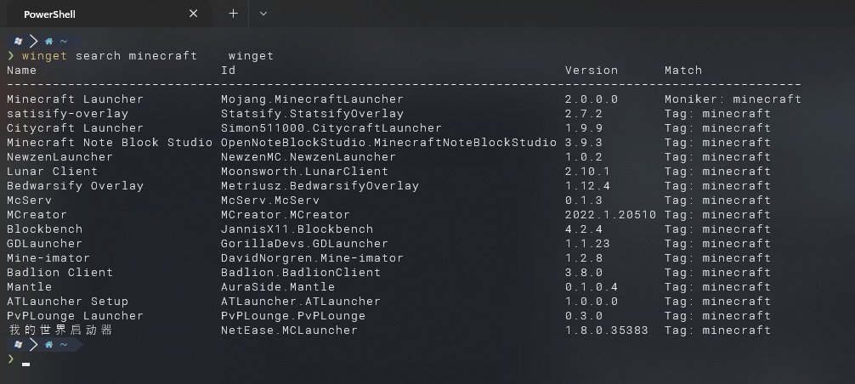Image resolution: width=855 pixels, height=384 pixels.
Task: Click PvPLounge.PvPLounge id
Action: click(293, 315)
